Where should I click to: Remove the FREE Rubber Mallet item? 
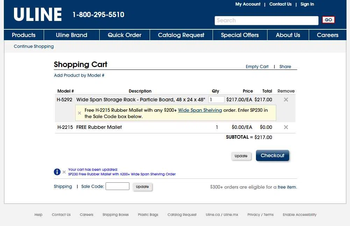(286, 127)
